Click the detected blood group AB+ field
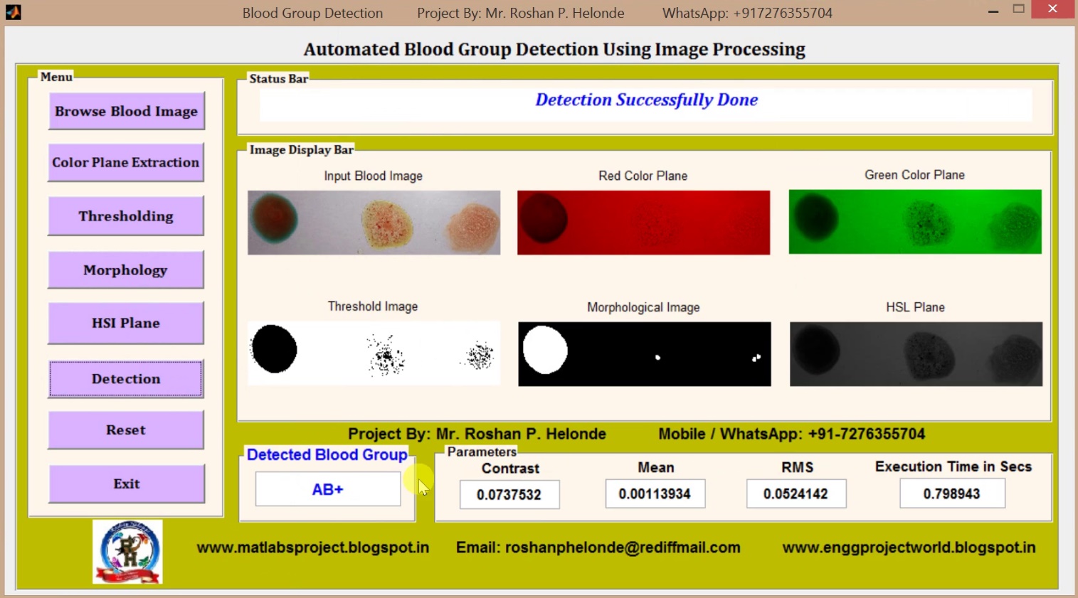This screenshot has width=1078, height=598. coord(327,488)
